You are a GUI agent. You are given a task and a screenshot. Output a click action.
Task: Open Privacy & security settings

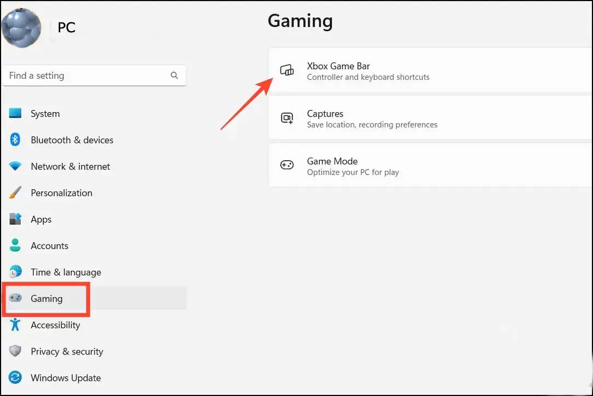(x=94, y=351)
